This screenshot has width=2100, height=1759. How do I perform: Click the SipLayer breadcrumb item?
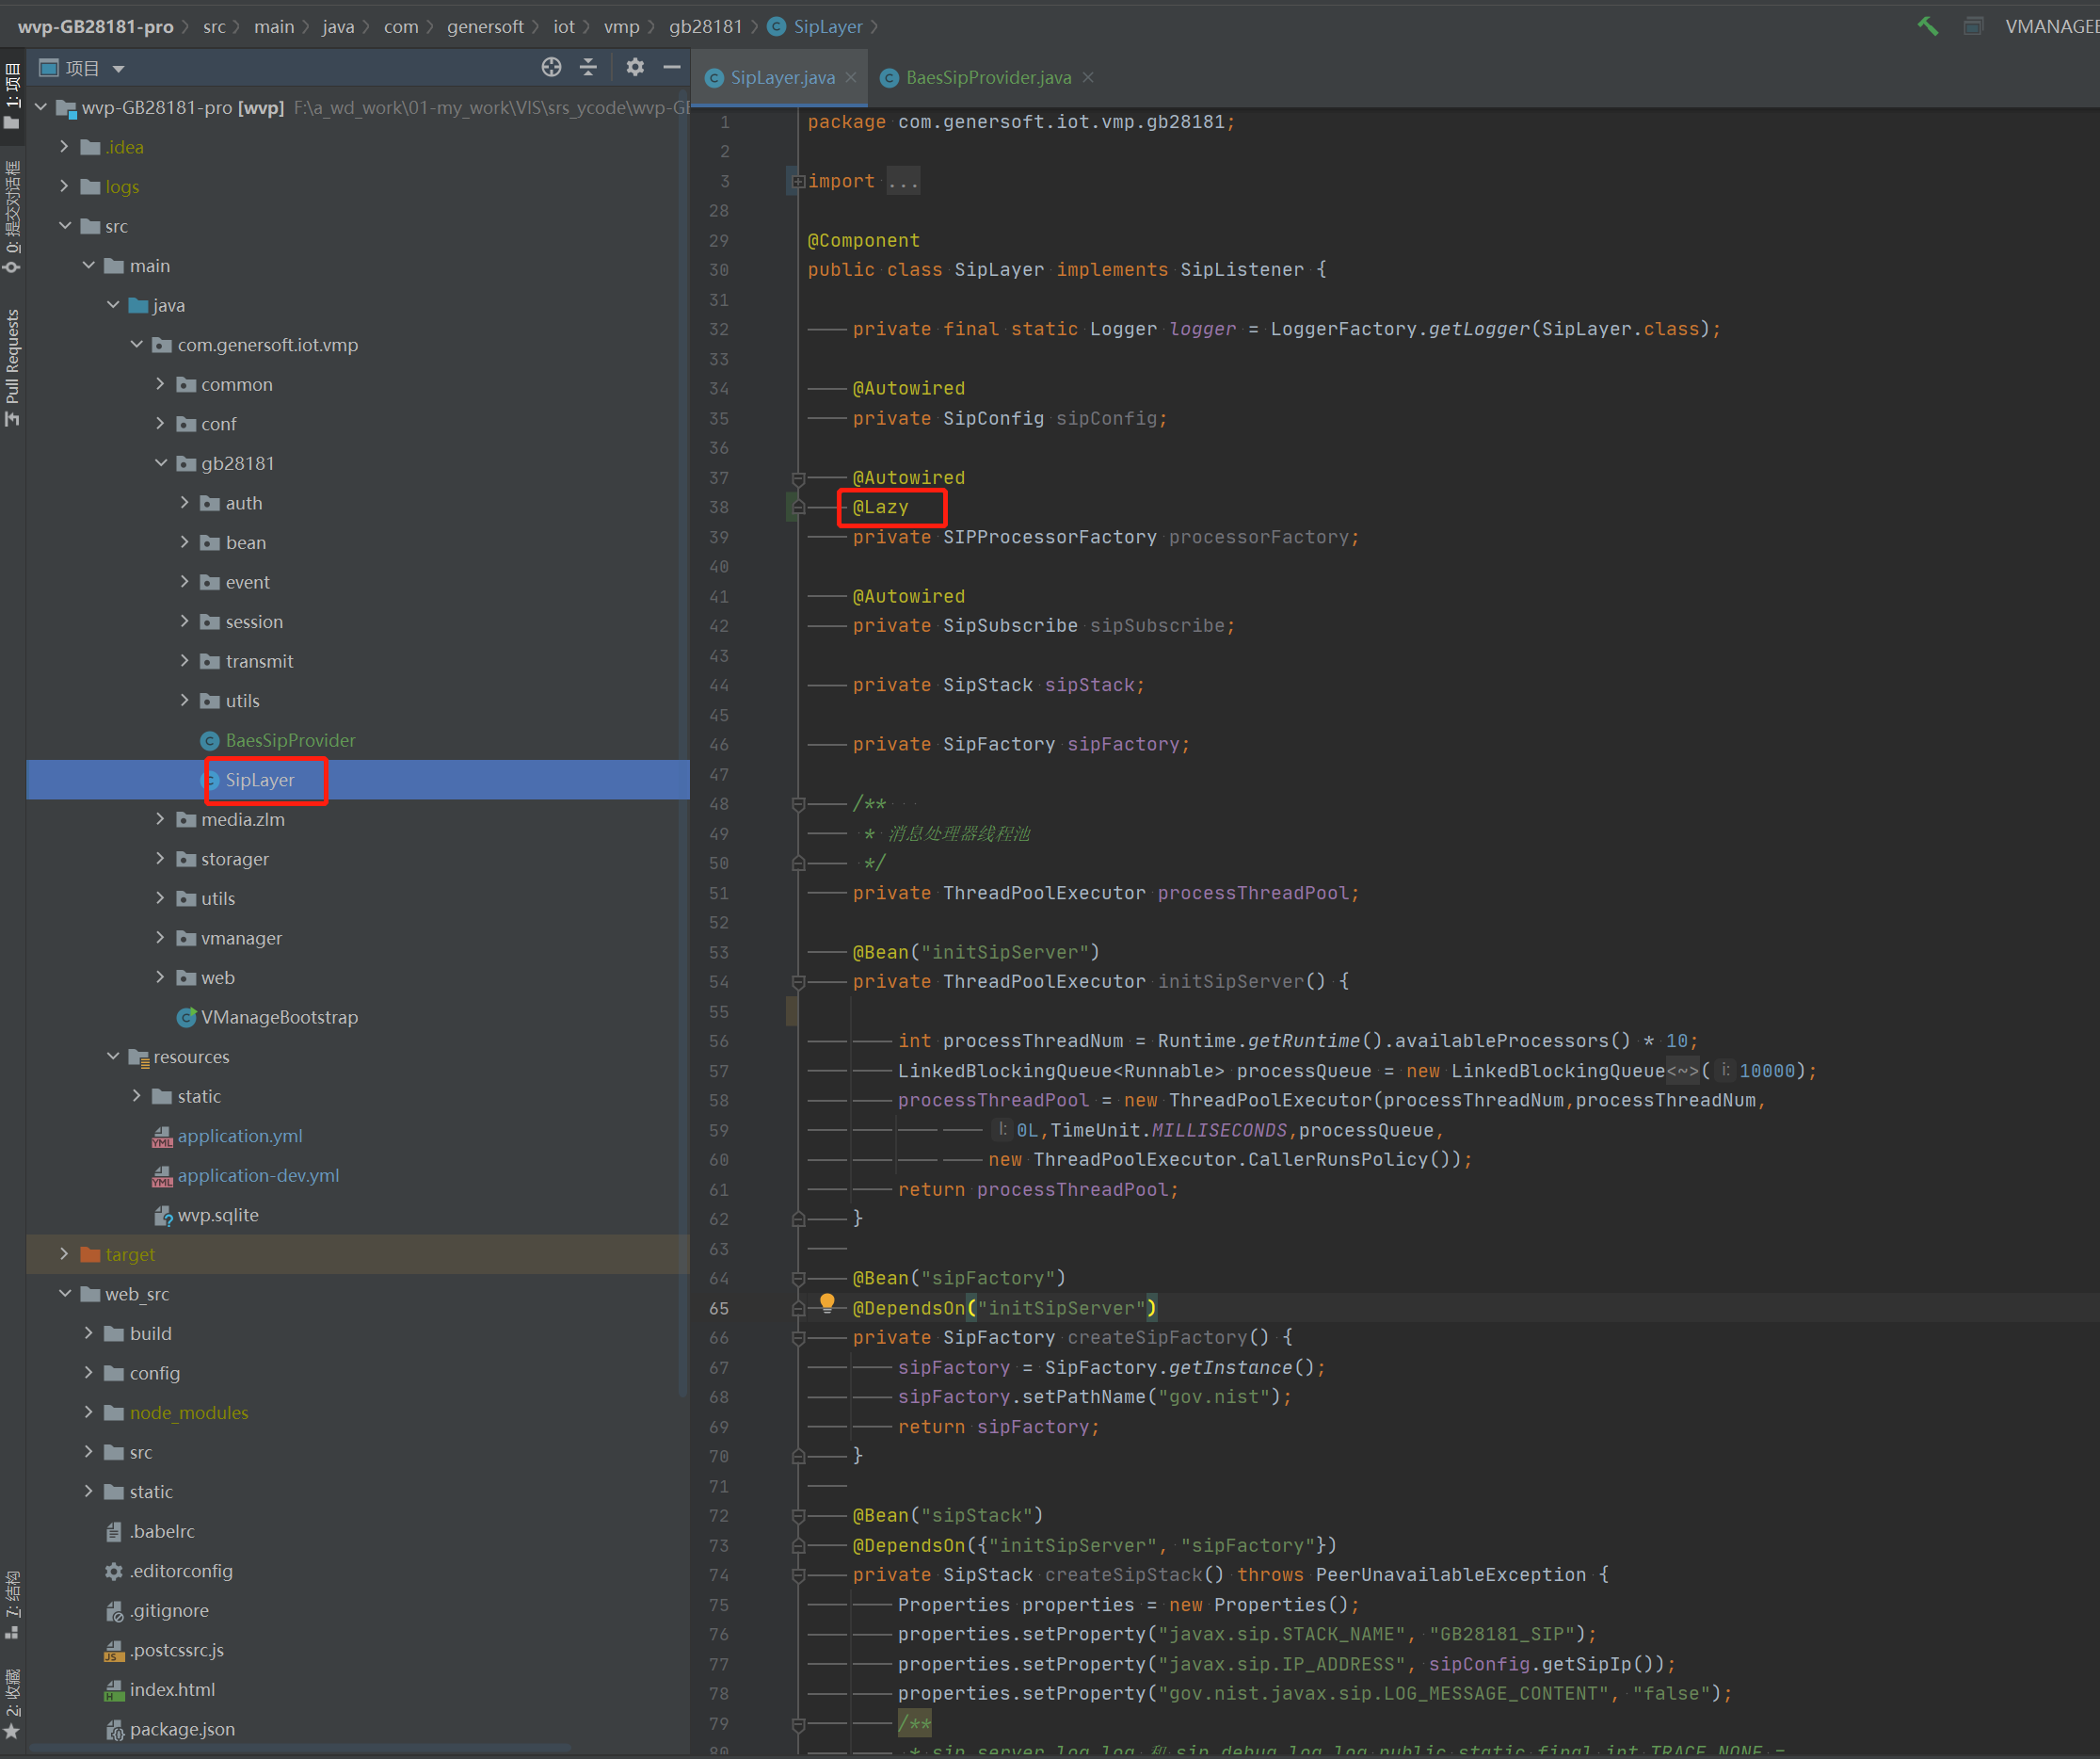pos(814,26)
